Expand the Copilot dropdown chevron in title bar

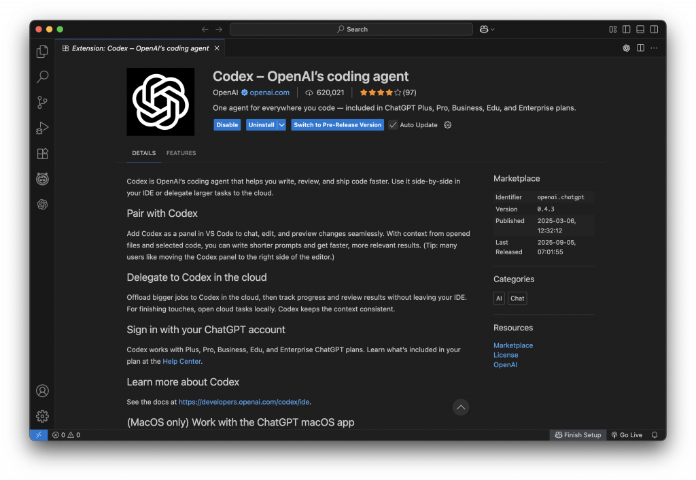[x=492, y=29]
